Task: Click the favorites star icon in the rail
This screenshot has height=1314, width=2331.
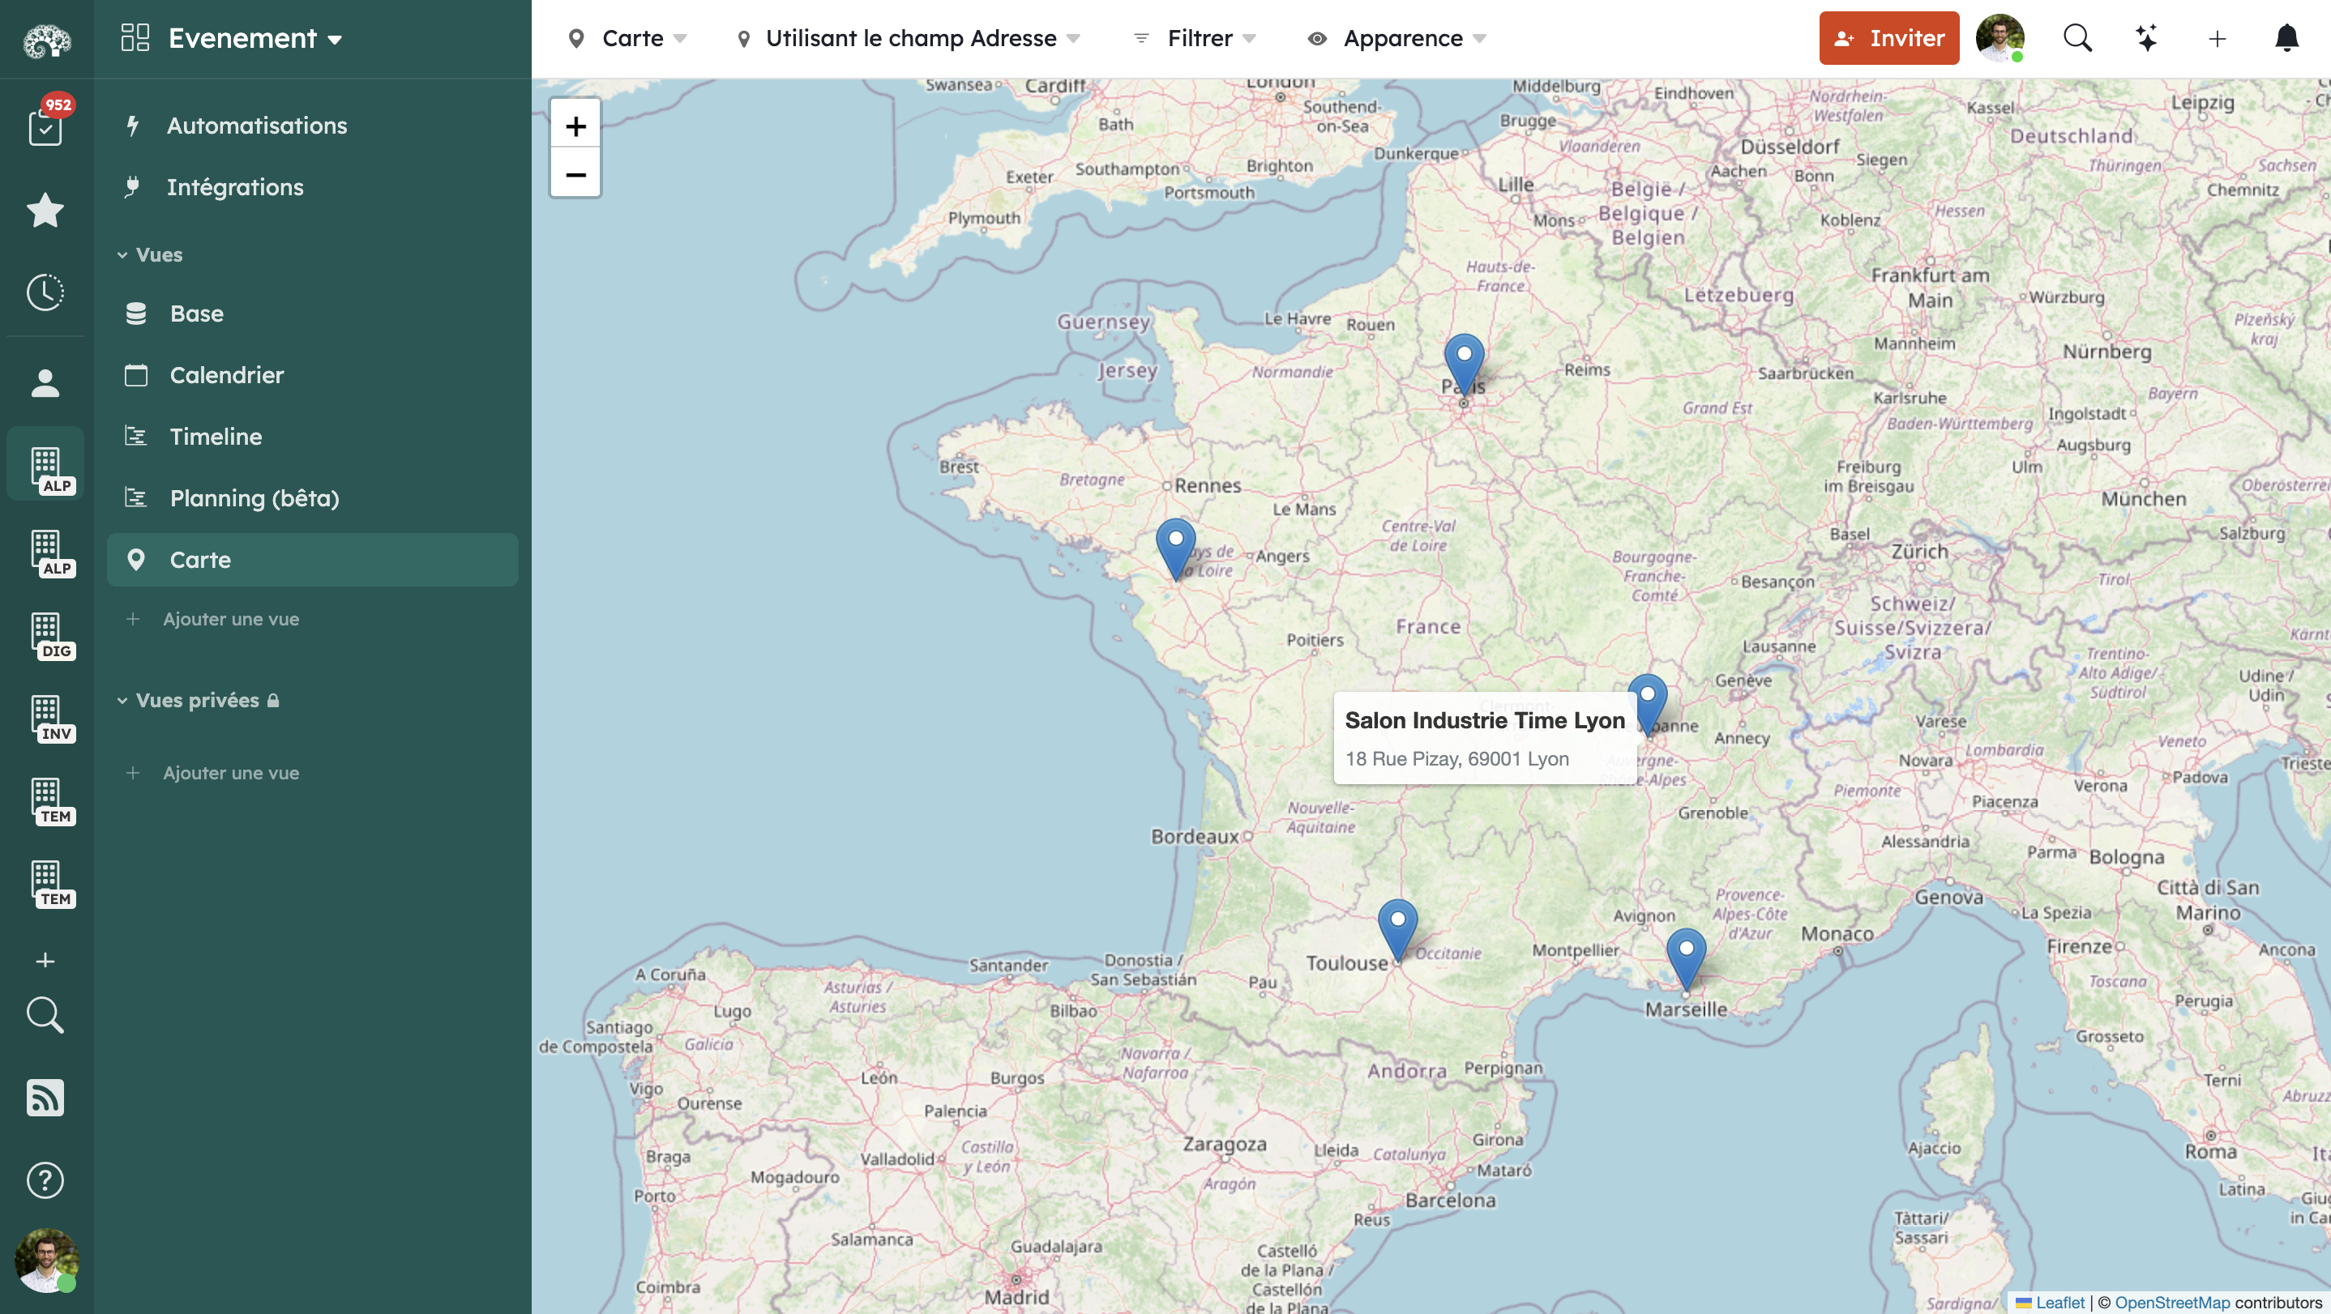Action: 45,211
